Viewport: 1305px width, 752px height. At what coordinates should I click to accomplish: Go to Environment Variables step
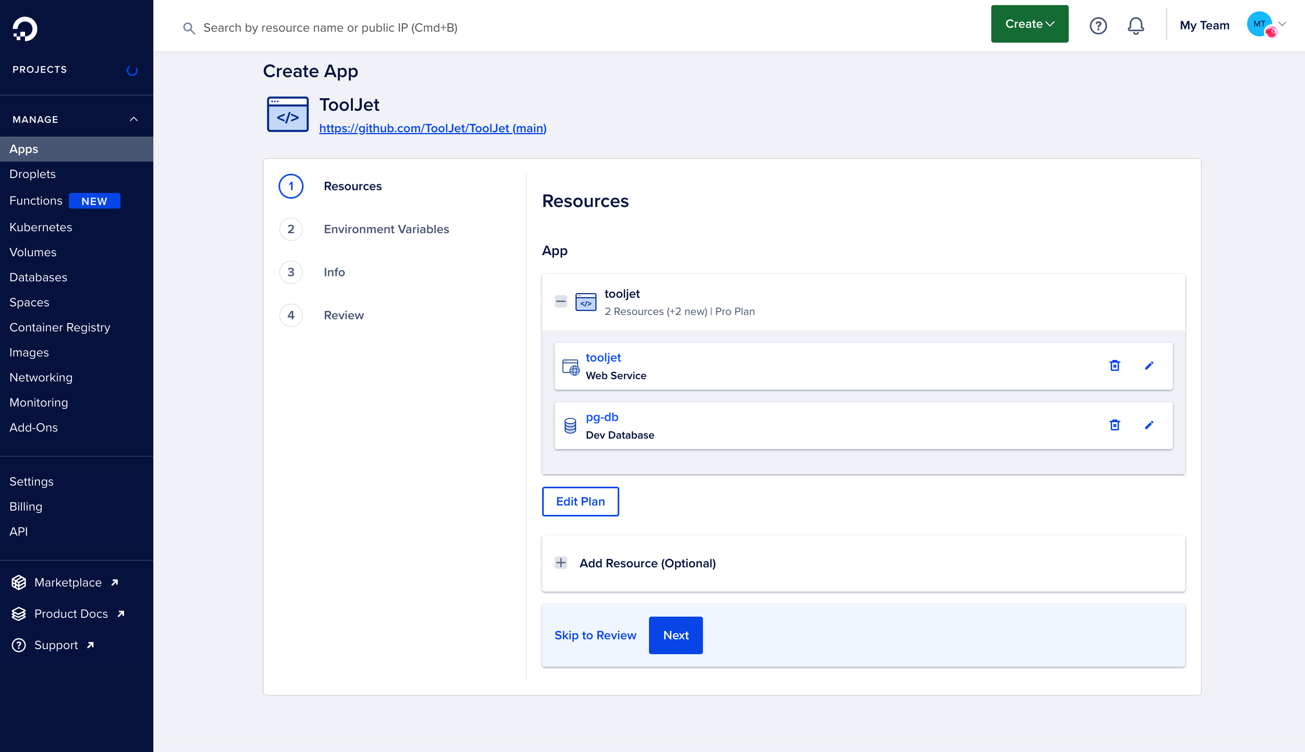(x=386, y=229)
